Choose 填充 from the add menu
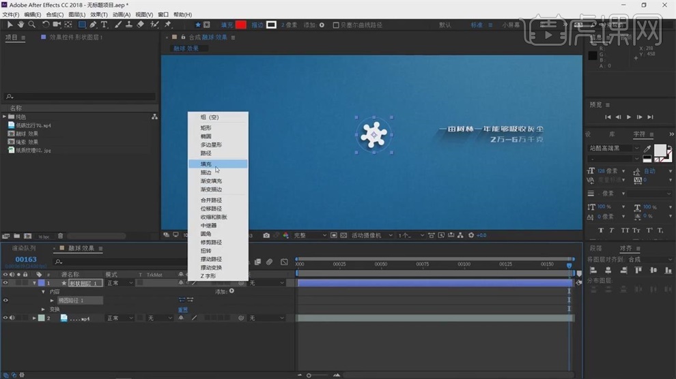Viewport: 676px width, 379px height. [x=206, y=164]
